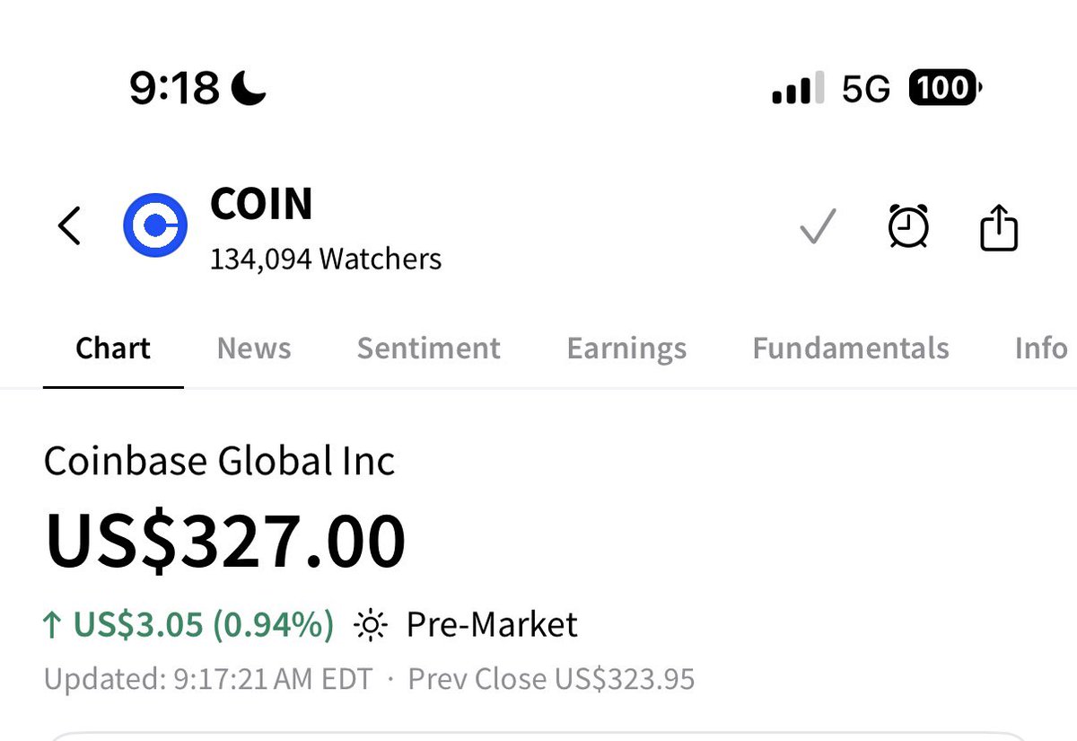Screen dimensions: 1077x741
Task: Open the Sentiment tab
Action: [429, 348]
